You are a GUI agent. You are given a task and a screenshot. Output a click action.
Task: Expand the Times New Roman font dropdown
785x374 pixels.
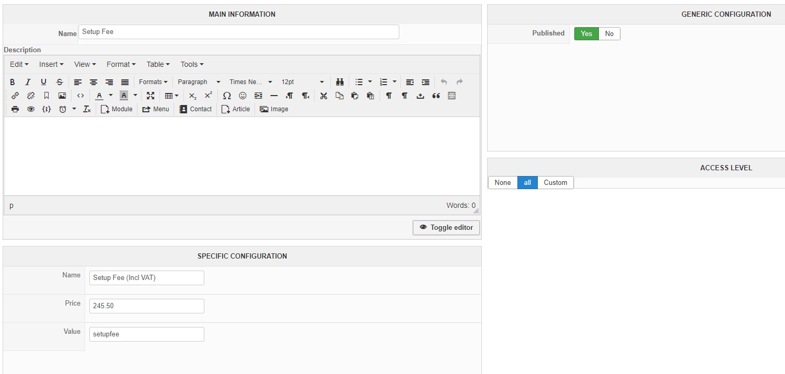(x=250, y=82)
